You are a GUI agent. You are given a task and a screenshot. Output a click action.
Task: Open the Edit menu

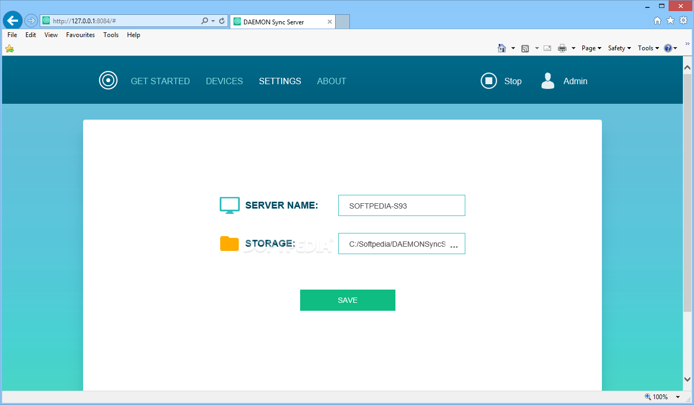click(x=31, y=35)
